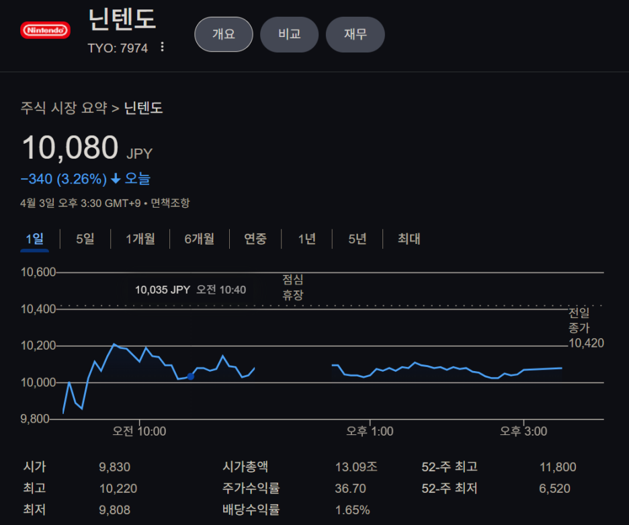Click the 오전 10:00 axis label
Image resolution: width=629 pixels, height=525 pixels.
pyautogui.click(x=139, y=431)
